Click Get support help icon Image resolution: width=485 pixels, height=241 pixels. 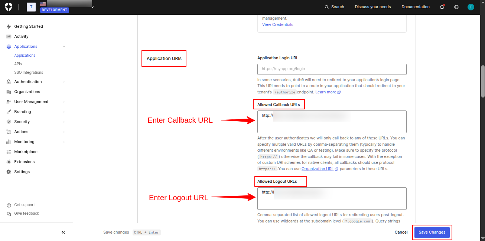click(x=9, y=205)
